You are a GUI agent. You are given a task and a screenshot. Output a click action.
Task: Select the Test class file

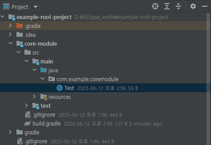point(69,88)
